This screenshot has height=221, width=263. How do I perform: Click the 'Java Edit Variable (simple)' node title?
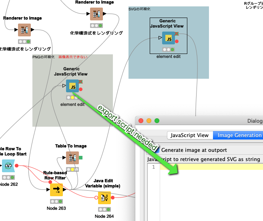(102, 183)
